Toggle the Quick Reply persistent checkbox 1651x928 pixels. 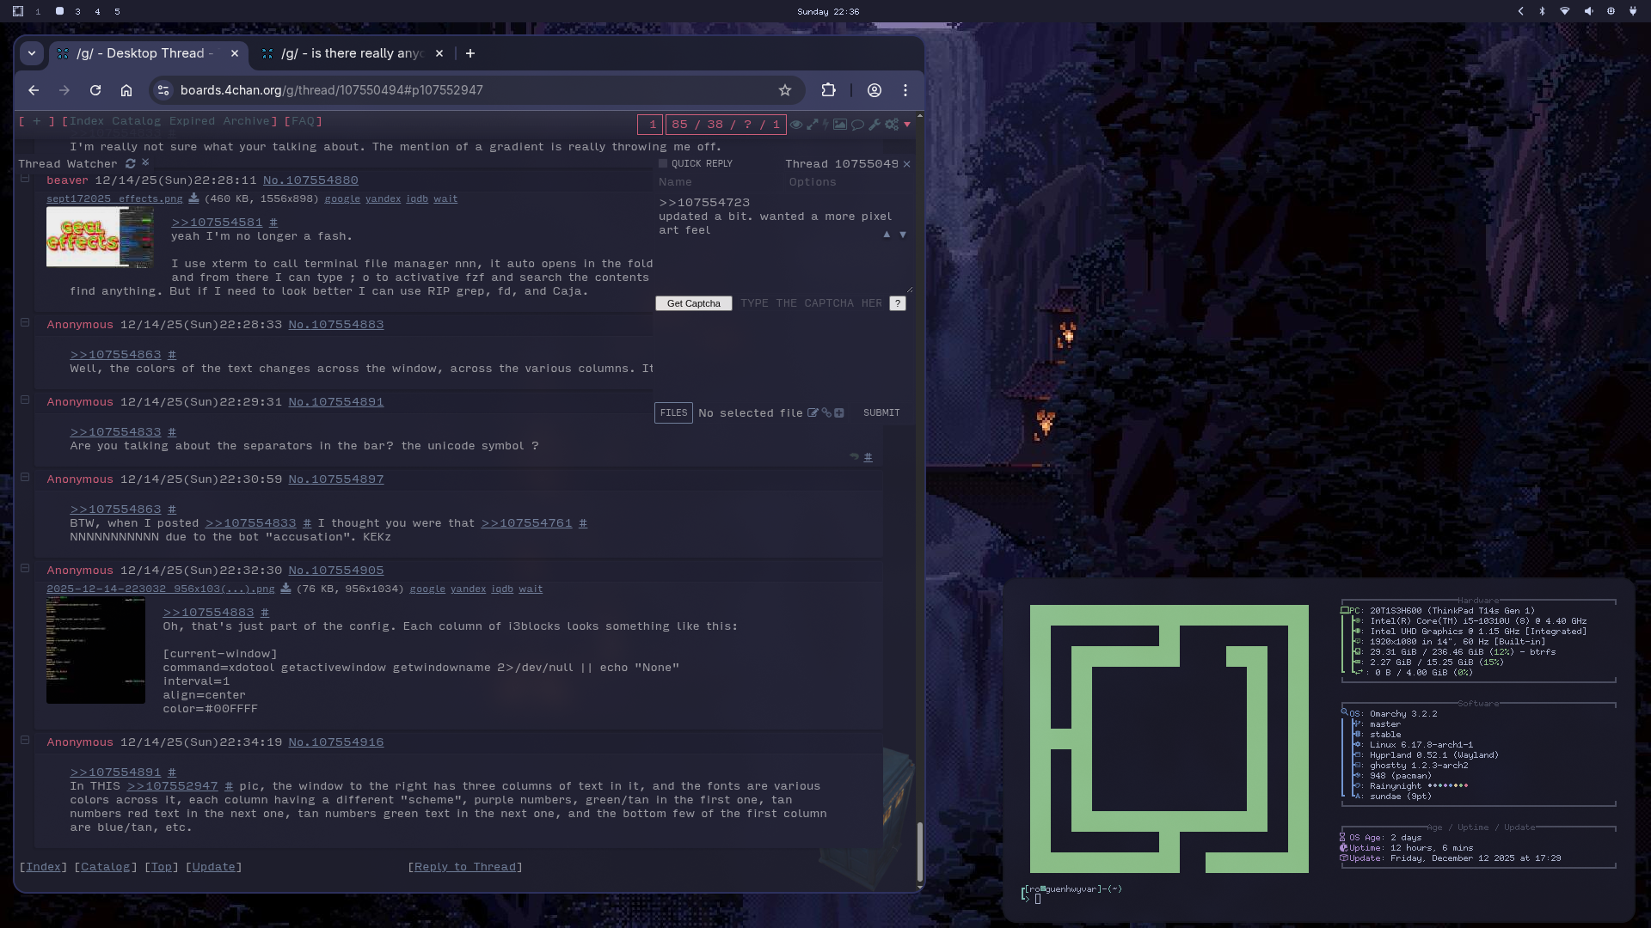tap(663, 163)
